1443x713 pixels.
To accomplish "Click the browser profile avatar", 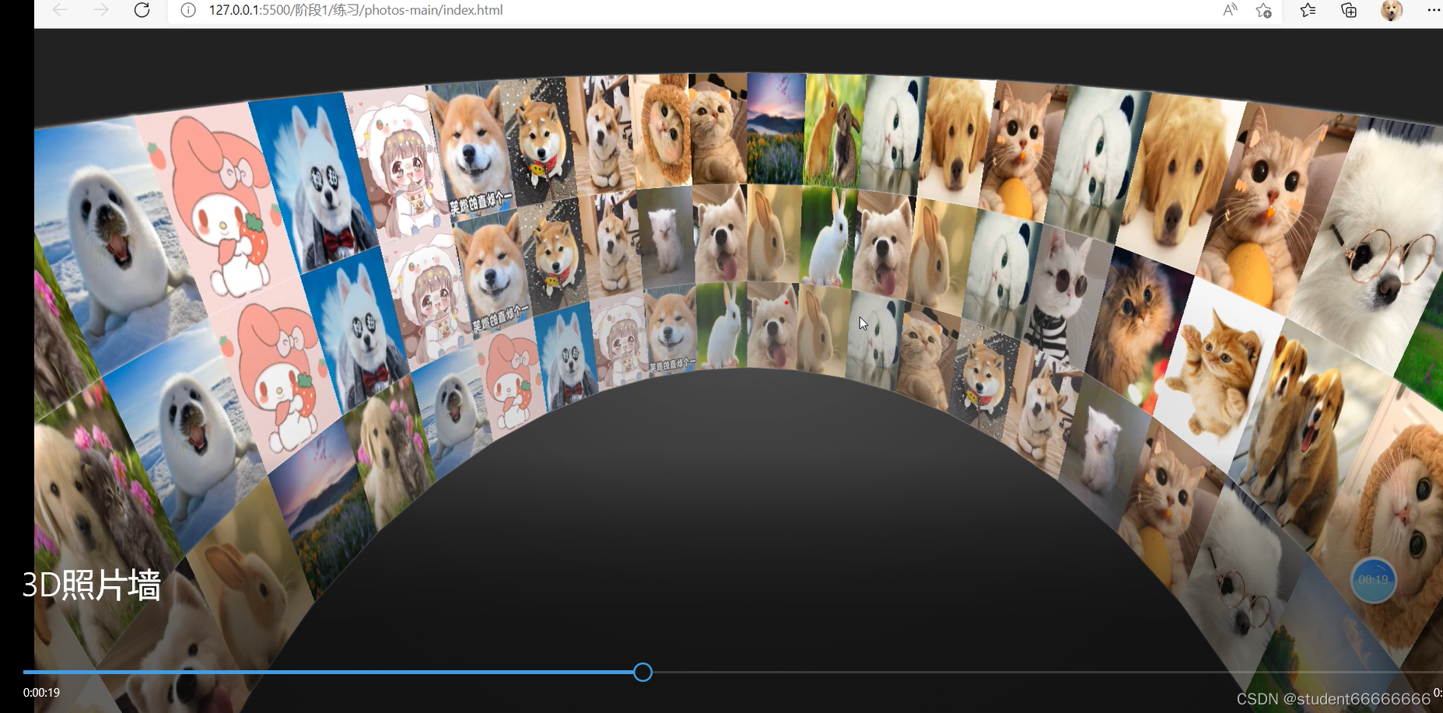I will pos(1391,11).
